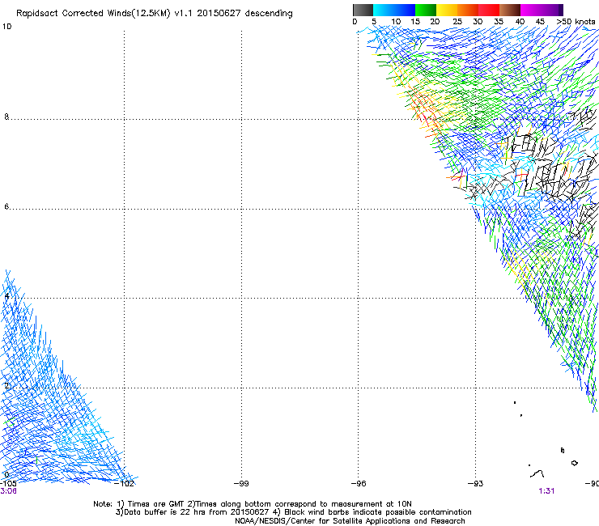Click the curved island outline near bottom right
Image resolution: width=599 pixels, height=526 pixels.
click(537, 474)
